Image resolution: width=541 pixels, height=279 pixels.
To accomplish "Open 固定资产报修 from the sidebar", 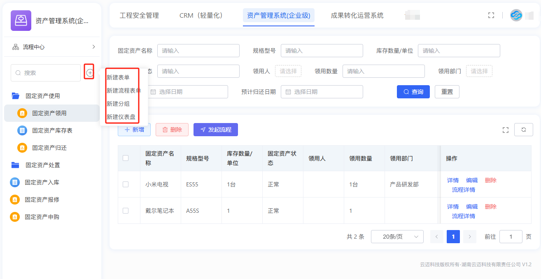I will 42,200.
